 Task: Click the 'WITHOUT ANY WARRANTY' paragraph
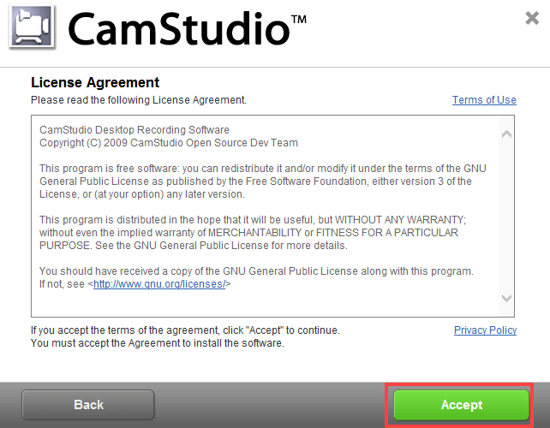253,233
